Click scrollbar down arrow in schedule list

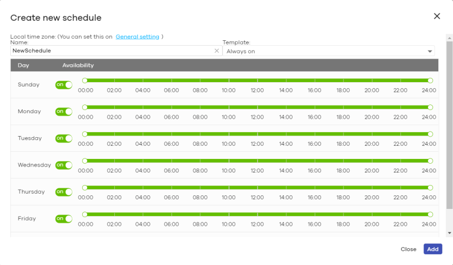[449, 233]
